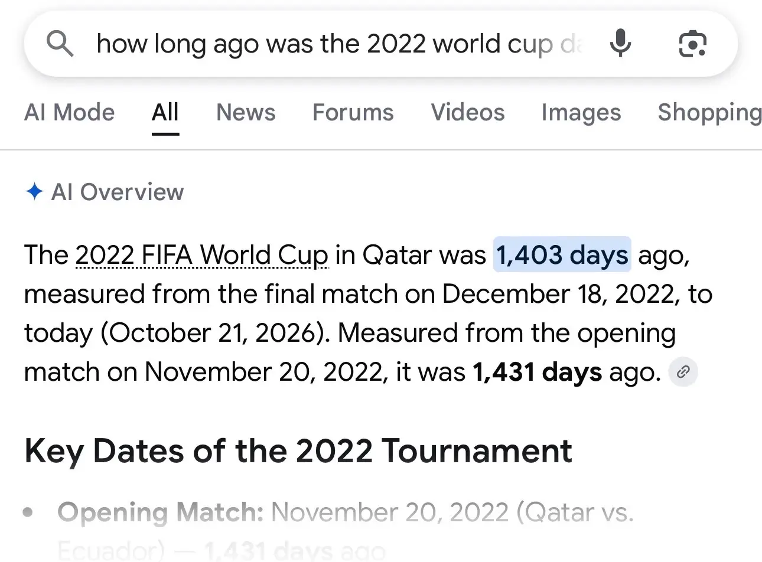Tap the Key Dates of the 2022 Tournament heading
The width and height of the screenshot is (762, 562).
pyautogui.click(x=298, y=451)
